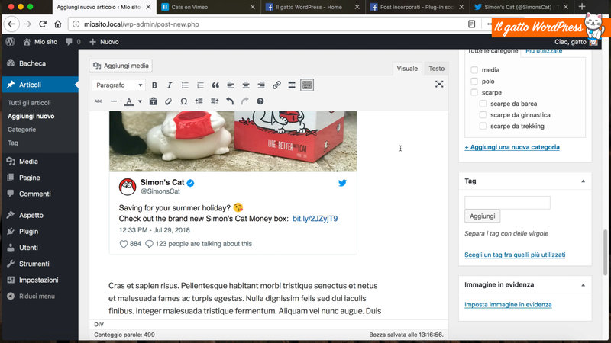Paste as text icon
The image size is (611, 343).
(x=154, y=101)
